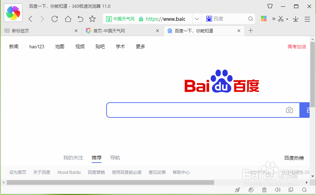Click the 中国天气网 certificate badge
The height and width of the screenshot is (195, 316).
pyautogui.click(x=120, y=19)
